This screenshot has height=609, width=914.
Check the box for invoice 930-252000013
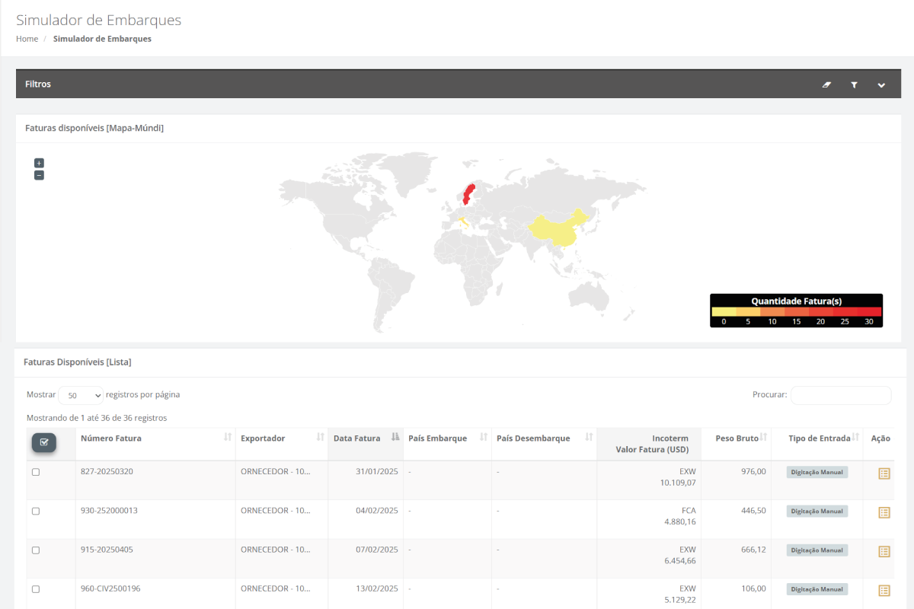tap(36, 511)
